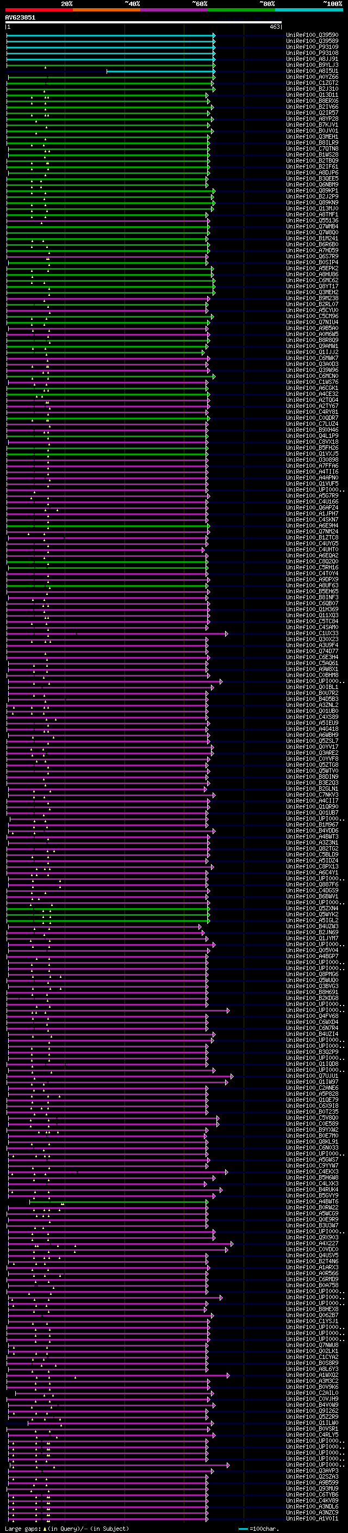Select hit label UniRef100_B9YLJ3
Viewport: 348px width, 1533px height.
coord(312,65)
